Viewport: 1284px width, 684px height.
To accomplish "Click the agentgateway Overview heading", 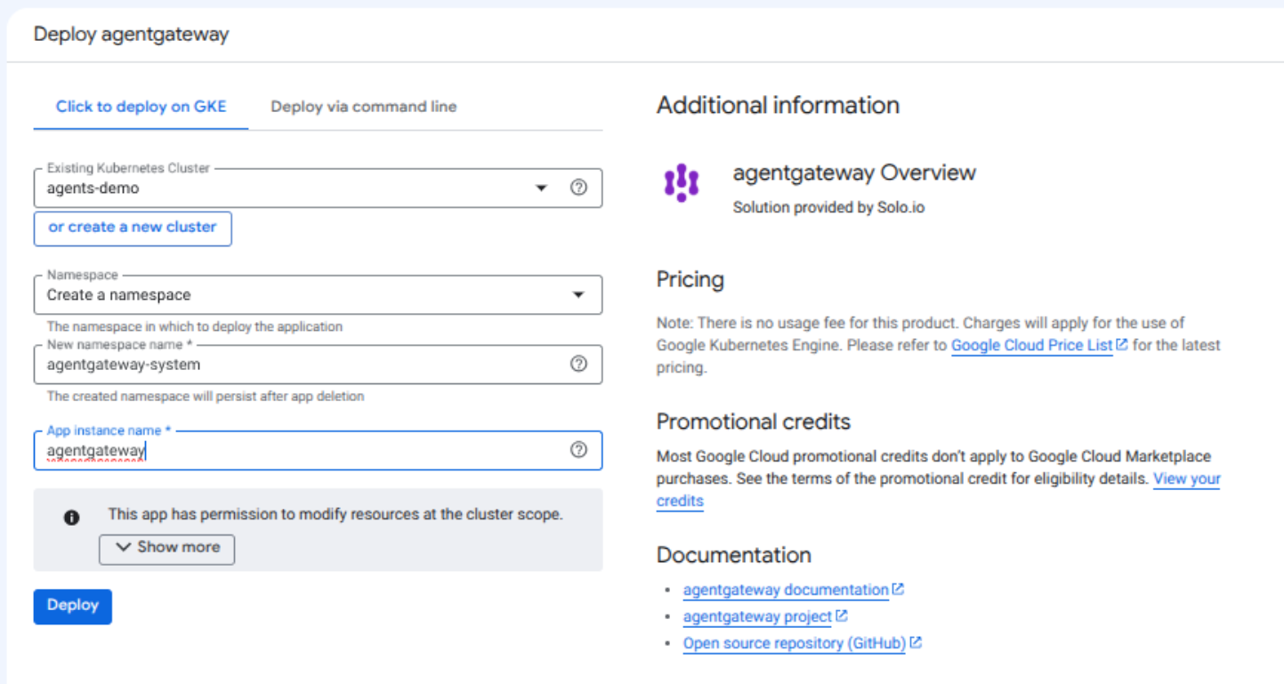I will point(854,173).
